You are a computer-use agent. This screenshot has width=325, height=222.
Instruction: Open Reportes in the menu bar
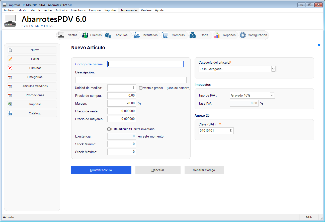pos(110,10)
